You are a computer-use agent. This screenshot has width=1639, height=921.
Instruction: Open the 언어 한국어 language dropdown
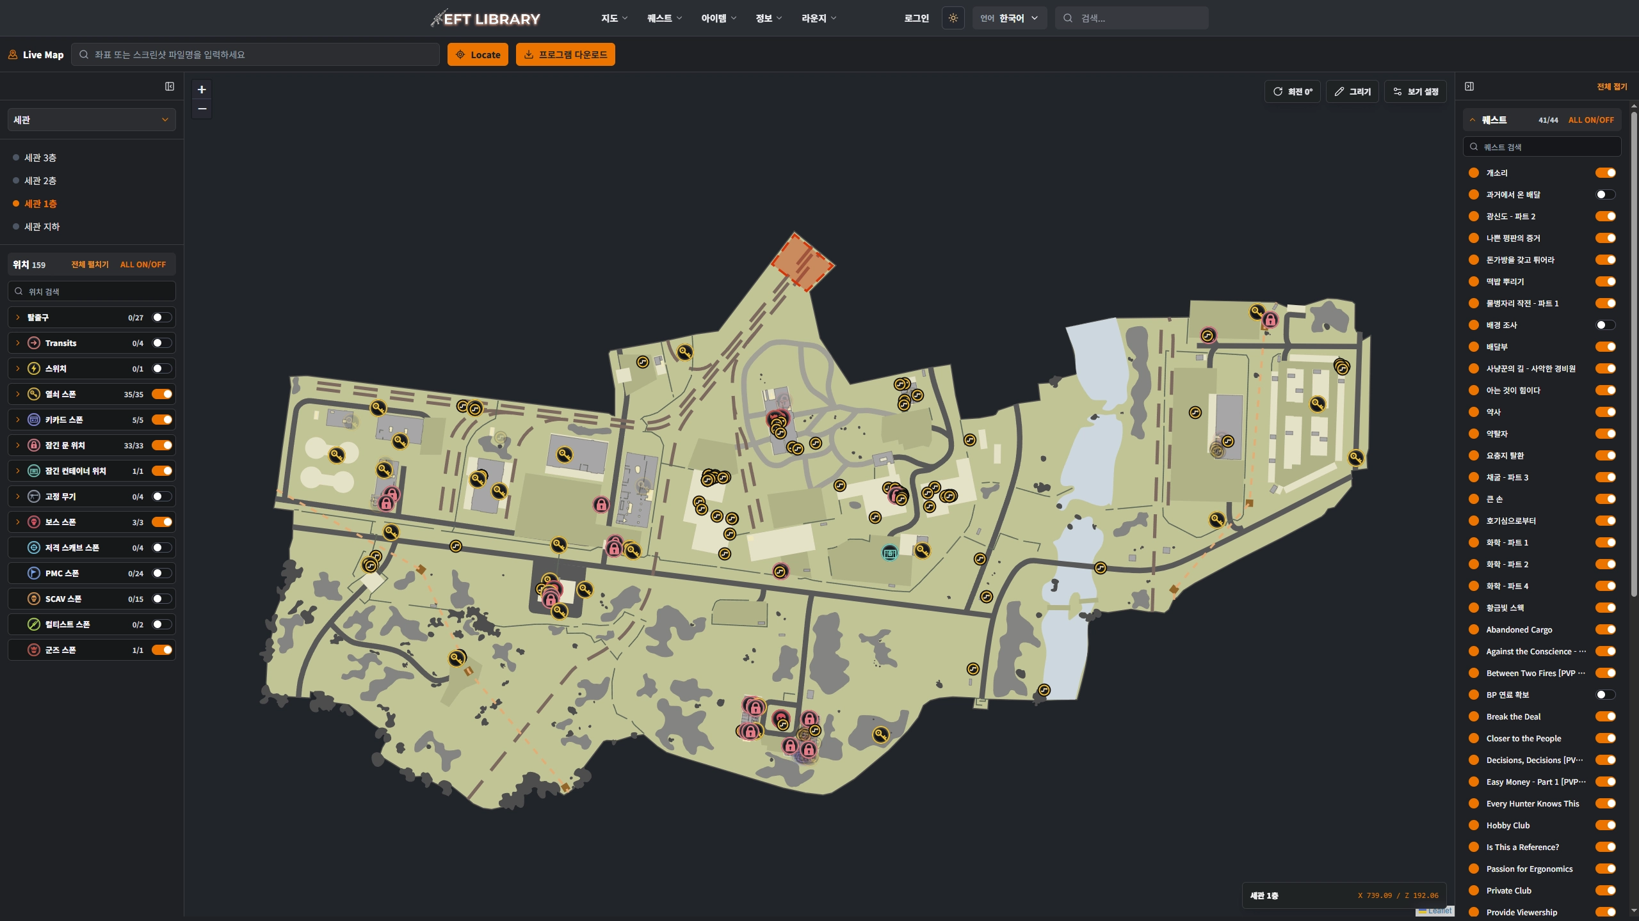(x=1009, y=18)
